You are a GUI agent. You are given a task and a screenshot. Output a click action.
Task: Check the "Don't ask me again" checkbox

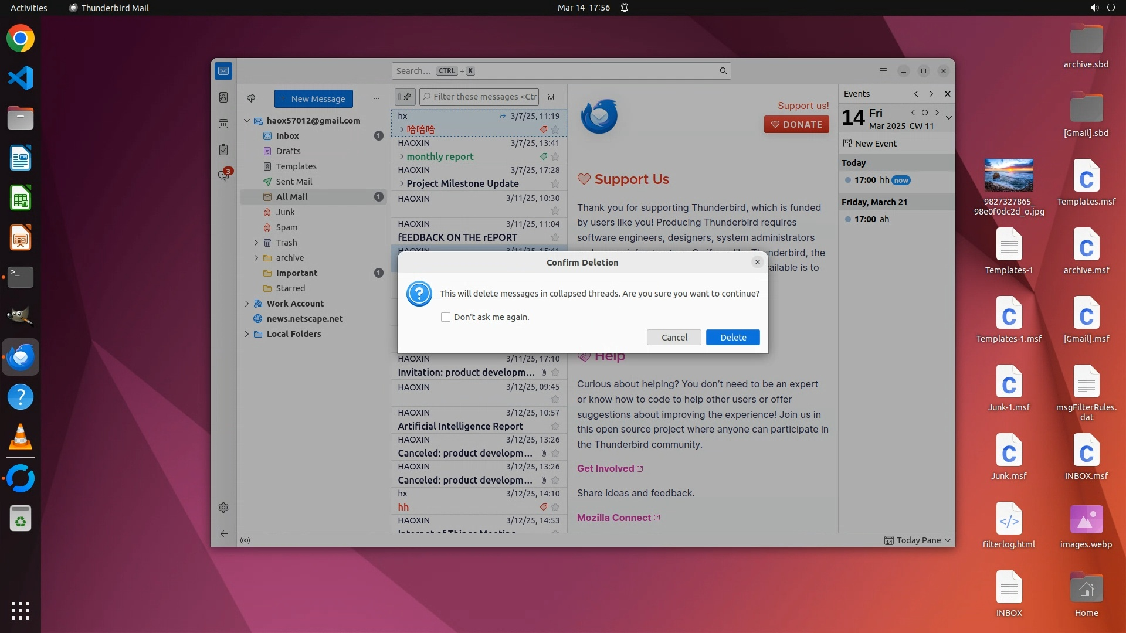[446, 317]
